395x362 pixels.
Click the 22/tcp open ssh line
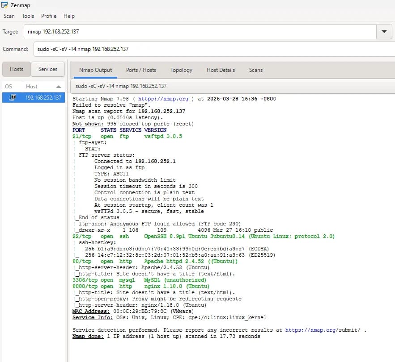(204, 236)
